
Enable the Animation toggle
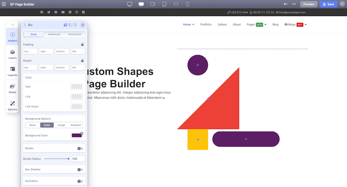[80, 181]
